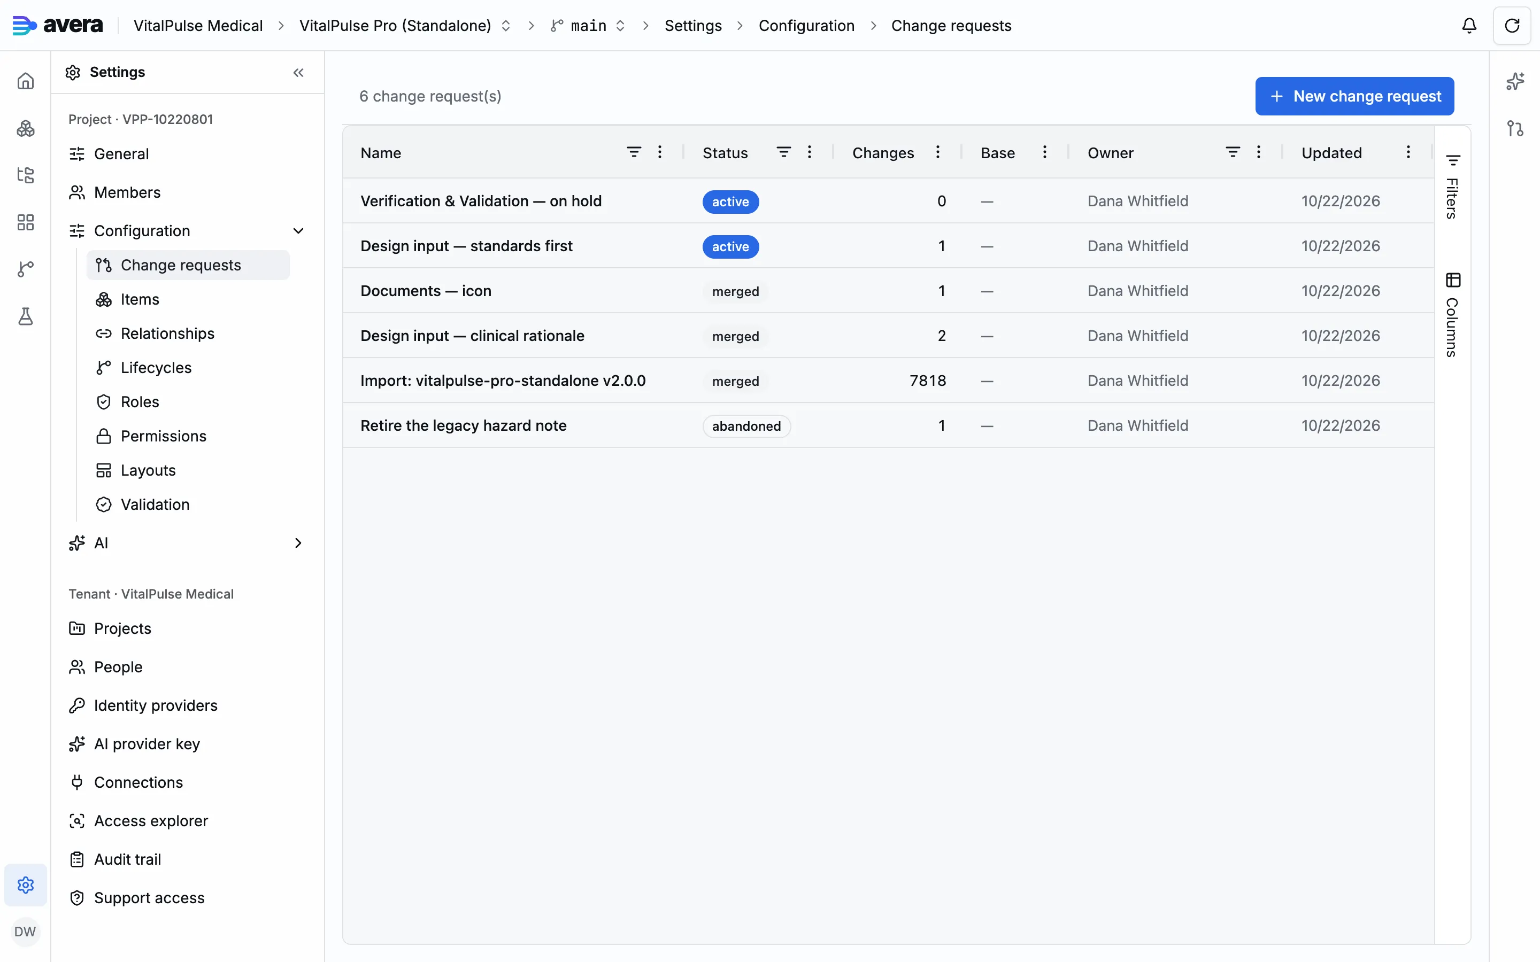
Task: Open the Status column options menu
Action: pos(810,152)
